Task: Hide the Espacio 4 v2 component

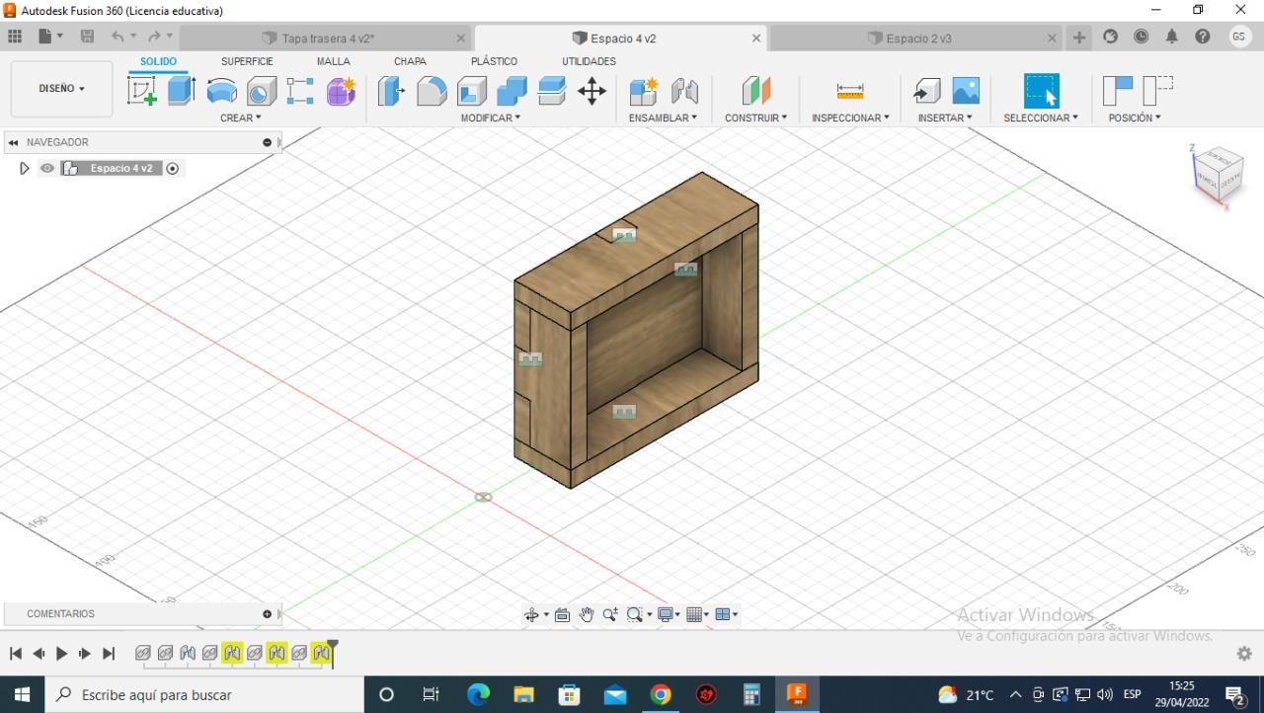Action: (46, 168)
